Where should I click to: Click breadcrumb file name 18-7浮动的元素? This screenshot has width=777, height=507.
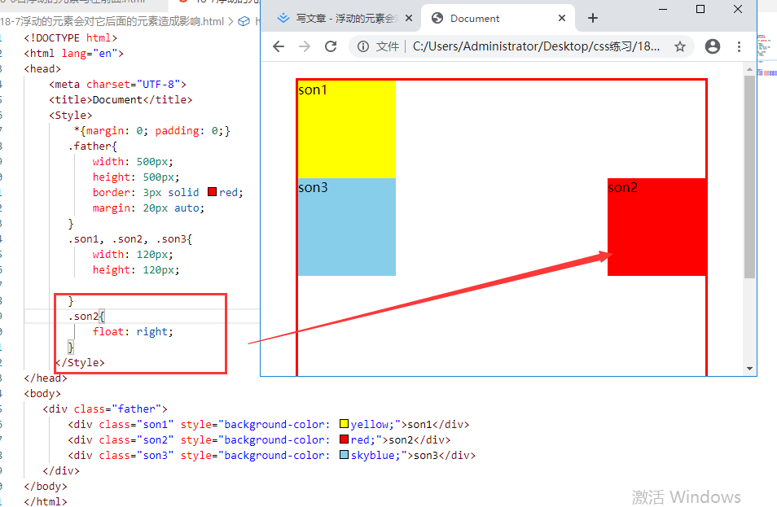pyautogui.click(x=112, y=21)
